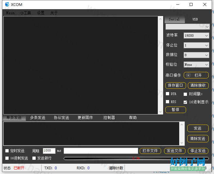Select the 控制器 tab
Image resolution: width=214 pixels, height=174 pixels.
pos(109,118)
